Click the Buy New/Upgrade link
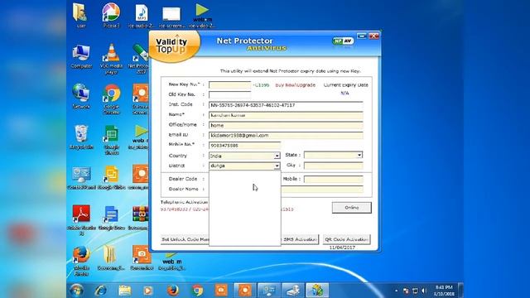Screen dimensions: 530x298 pyautogui.click(x=296, y=85)
